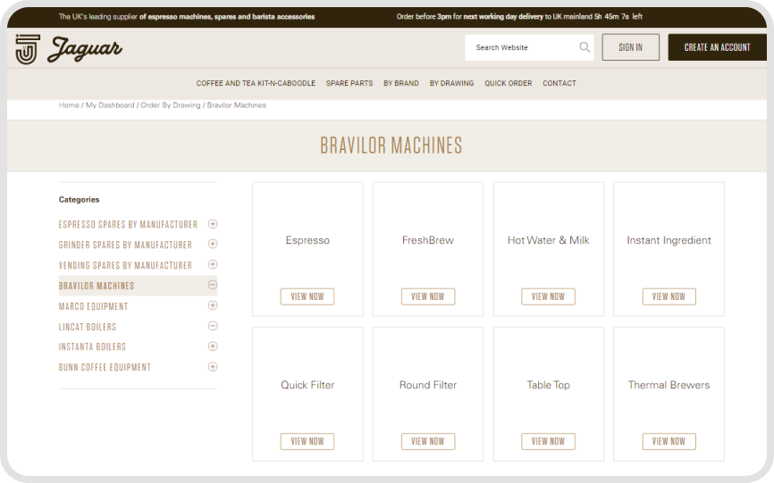Image resolution: width=774 pixels, height=483 pixels.
Task: Open the Spare Parts menu
Action: coord(349,83)
